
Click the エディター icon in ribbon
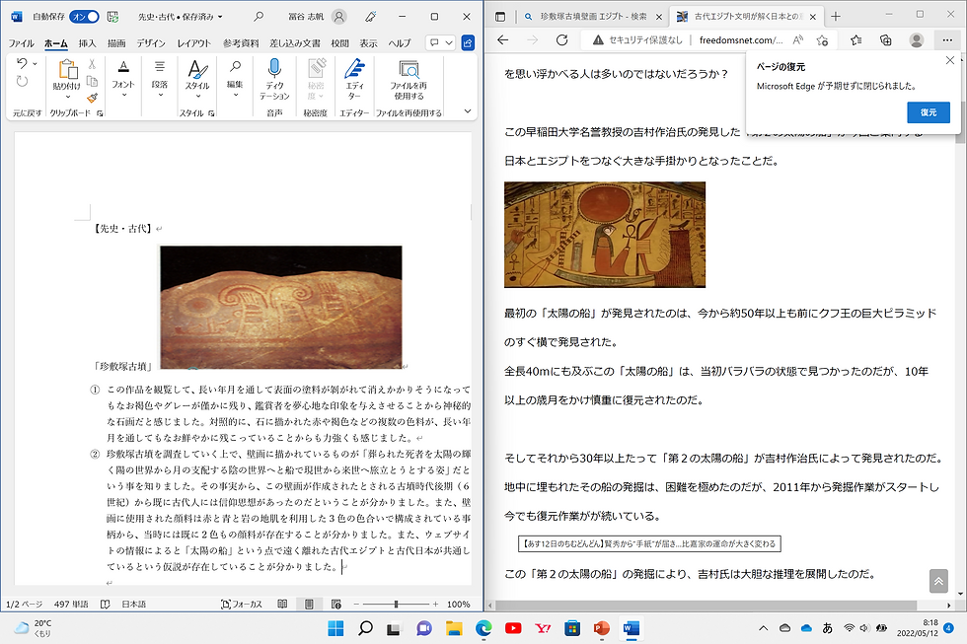[354, 69]
